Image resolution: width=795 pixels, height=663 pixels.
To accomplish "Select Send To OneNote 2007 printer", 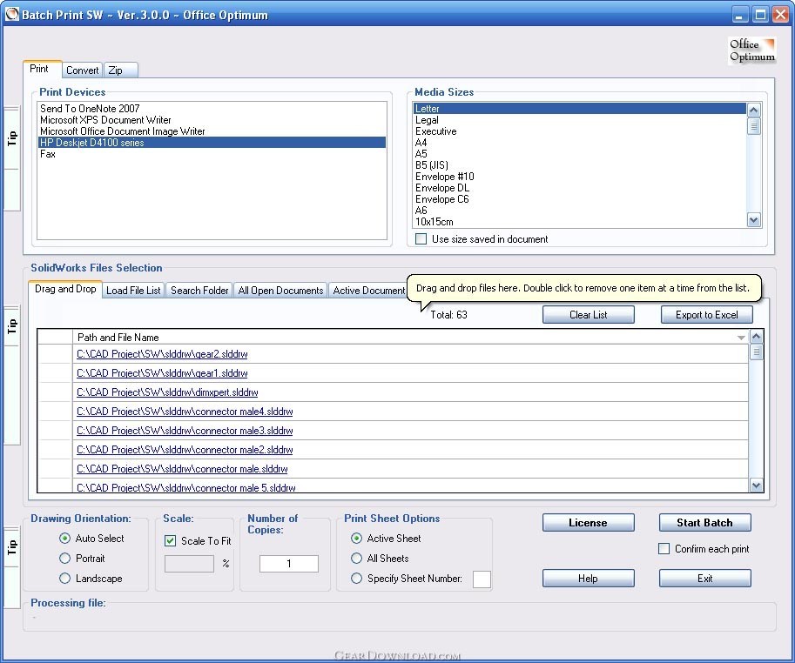I will [x=212, y=109].
